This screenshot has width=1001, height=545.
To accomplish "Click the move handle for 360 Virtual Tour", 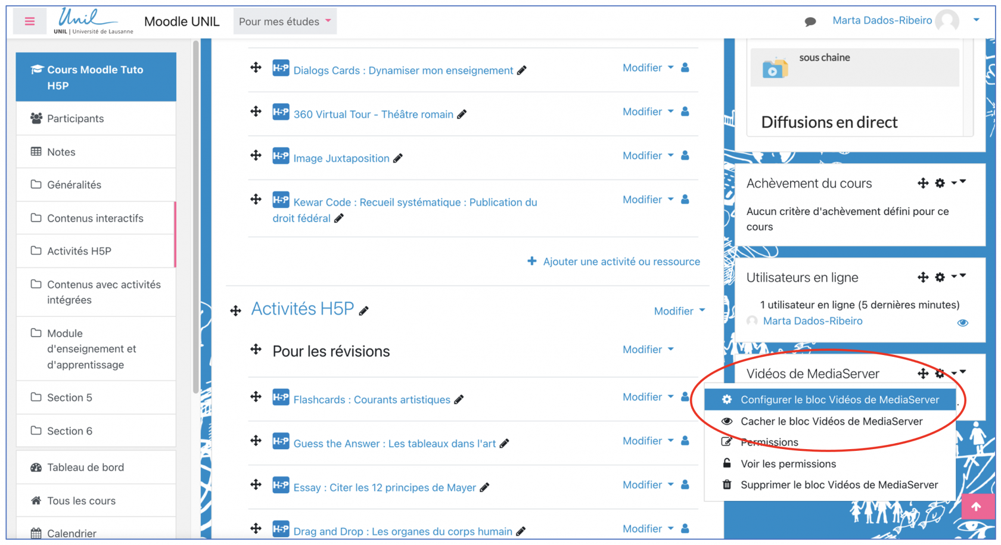I will [256, 112].
